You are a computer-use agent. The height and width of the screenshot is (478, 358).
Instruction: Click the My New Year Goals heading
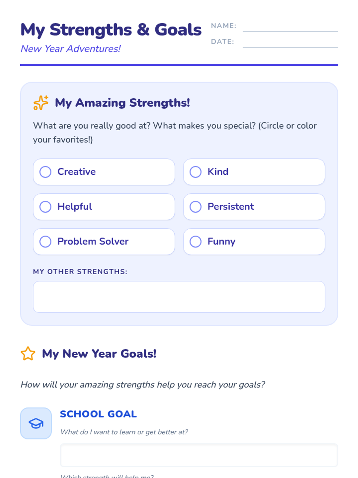point(99,354)
